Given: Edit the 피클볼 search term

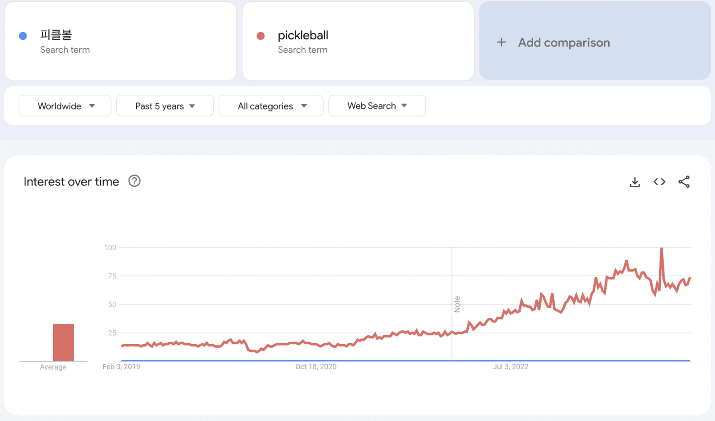Looking at the screenshot, I should 56,35.
